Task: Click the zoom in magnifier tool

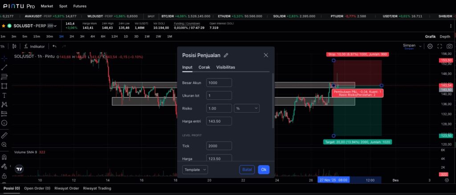Action: (x=4, y=145)
